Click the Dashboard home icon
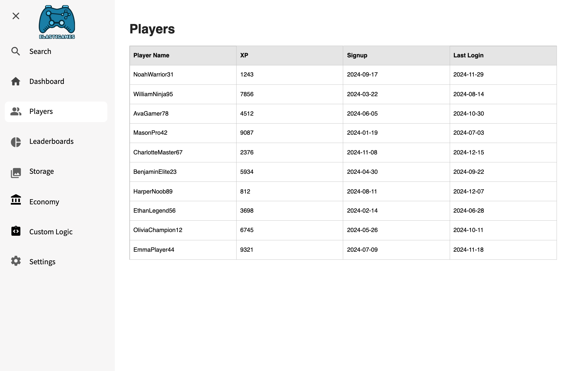The image size is (570, 371). click(x=16, y=81)
